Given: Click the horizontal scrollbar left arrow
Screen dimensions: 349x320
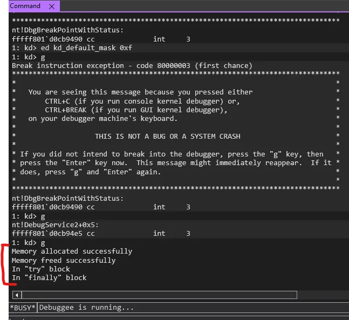Looking at the screenshot, I should pos(17,295).
